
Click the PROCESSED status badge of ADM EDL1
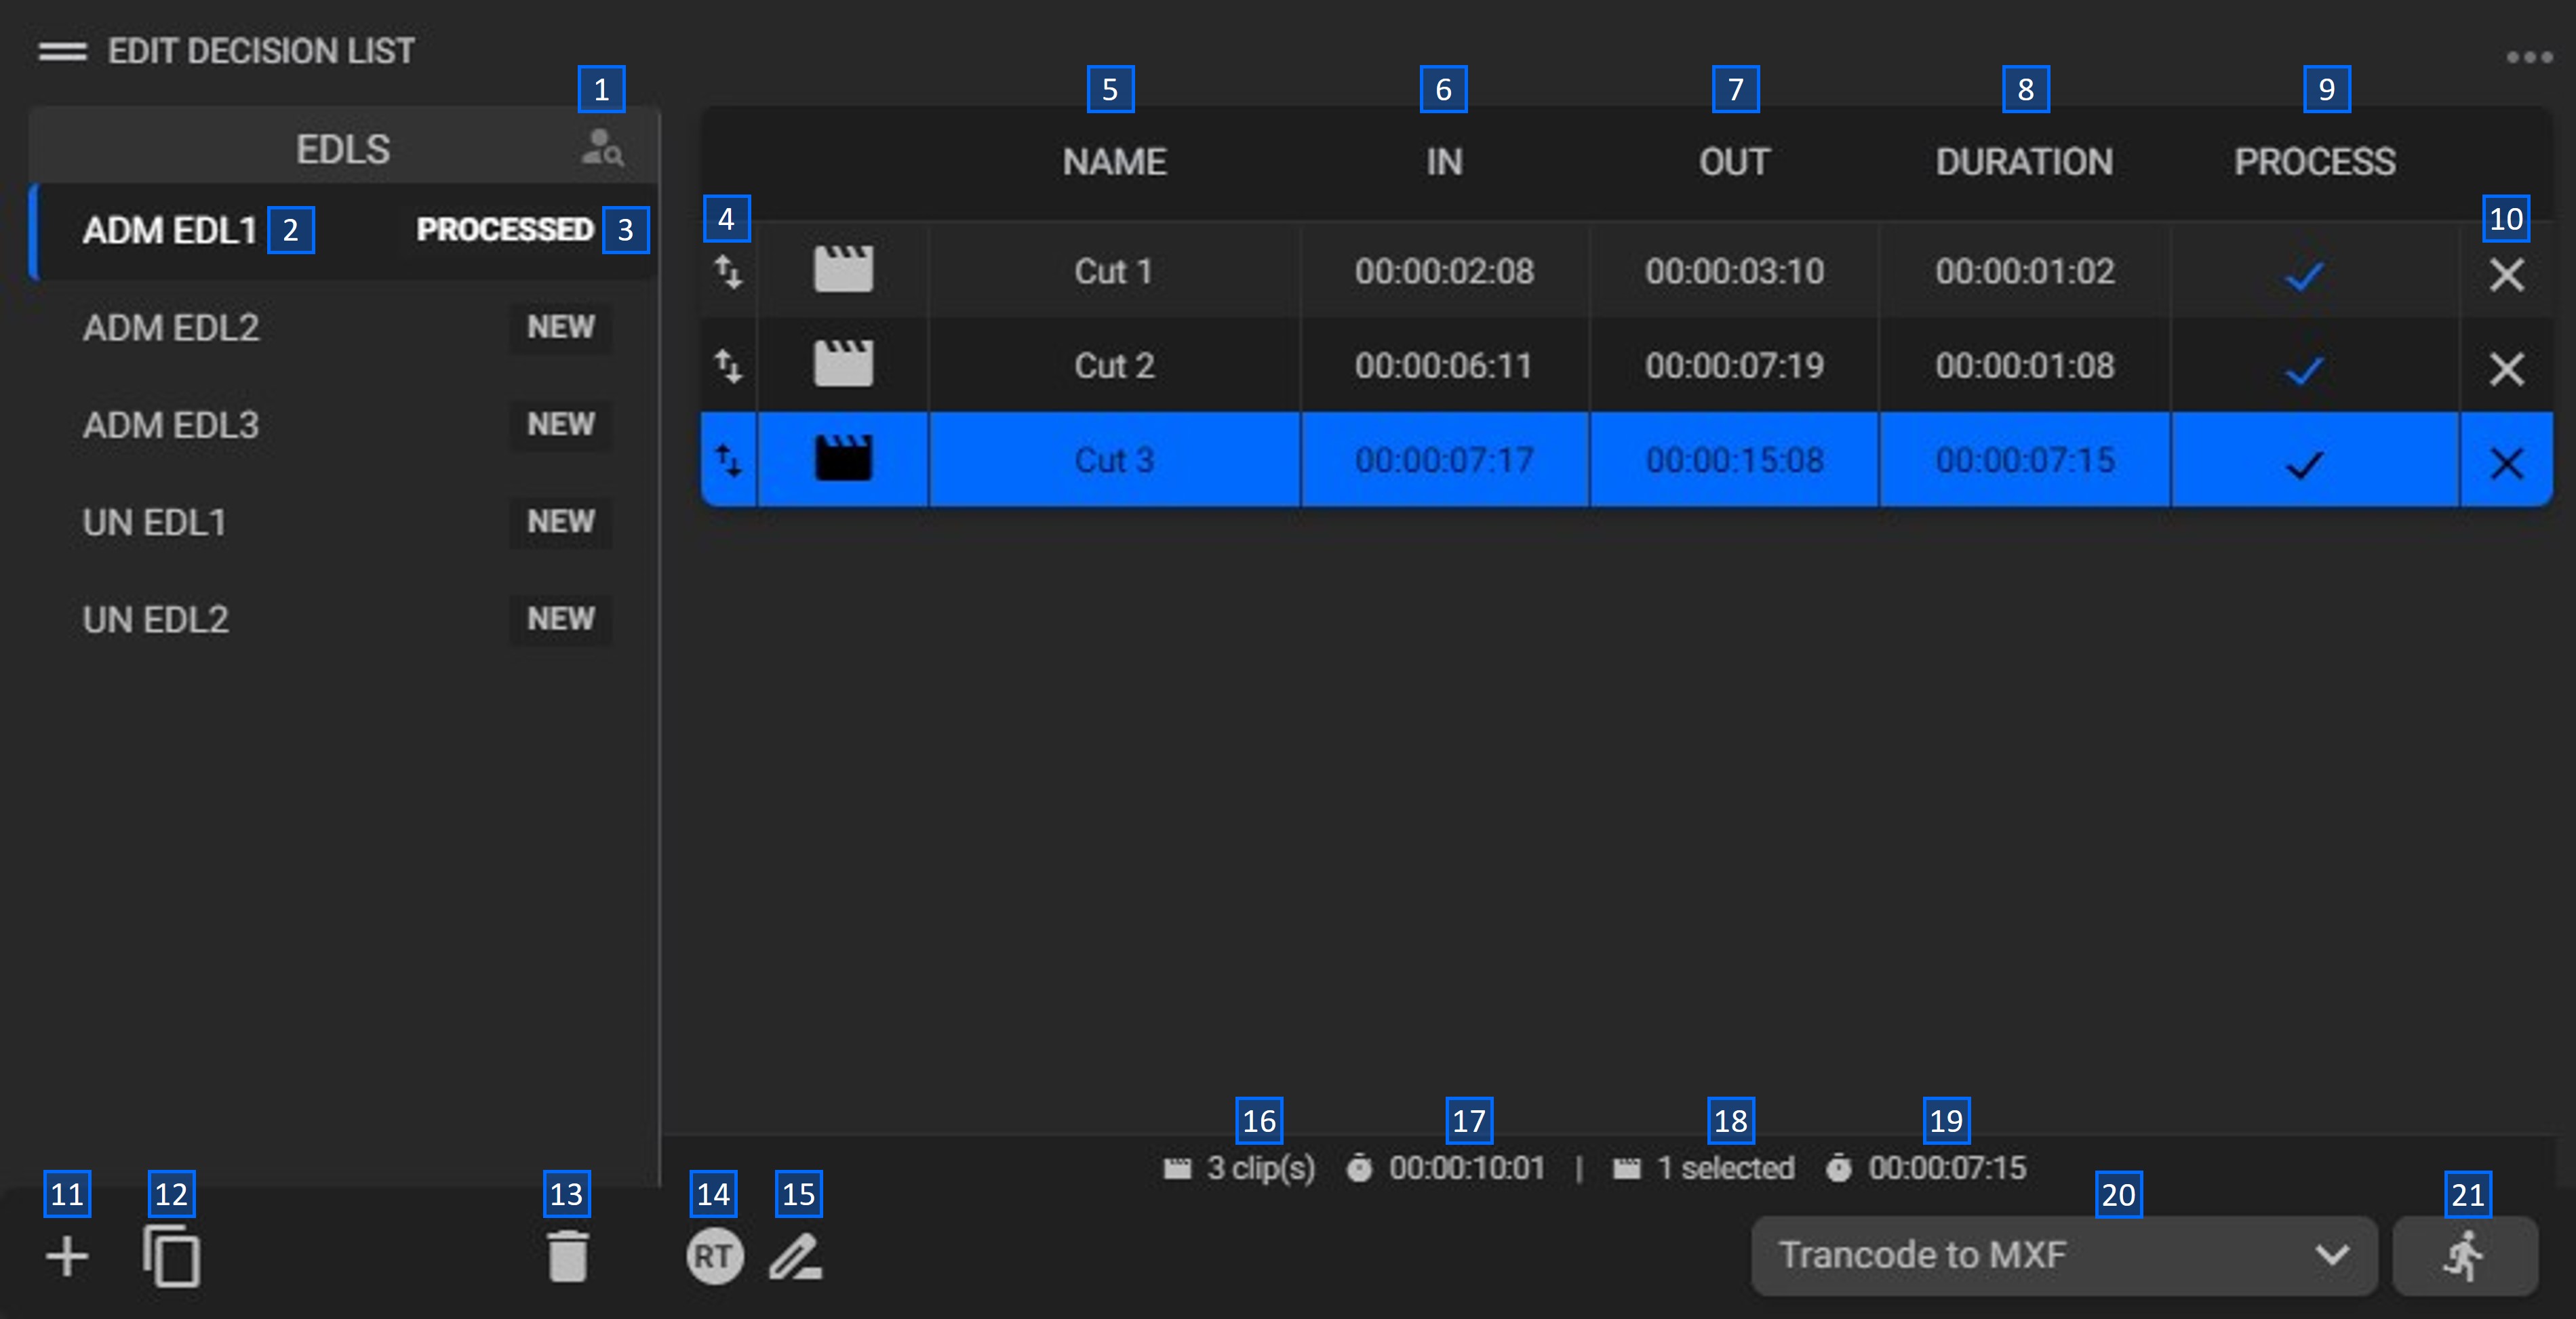pos(505,230)
